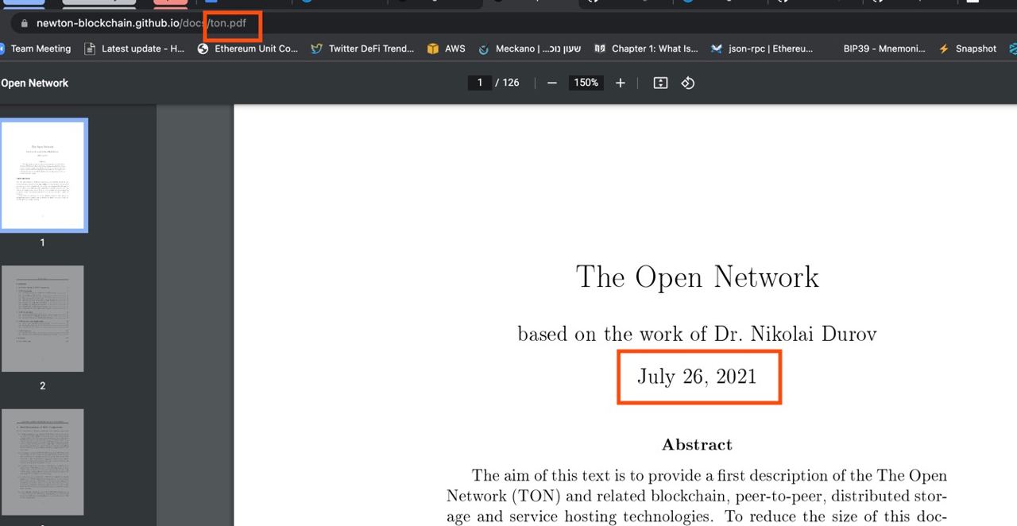Click the fit to page icon

click(660, 83)
